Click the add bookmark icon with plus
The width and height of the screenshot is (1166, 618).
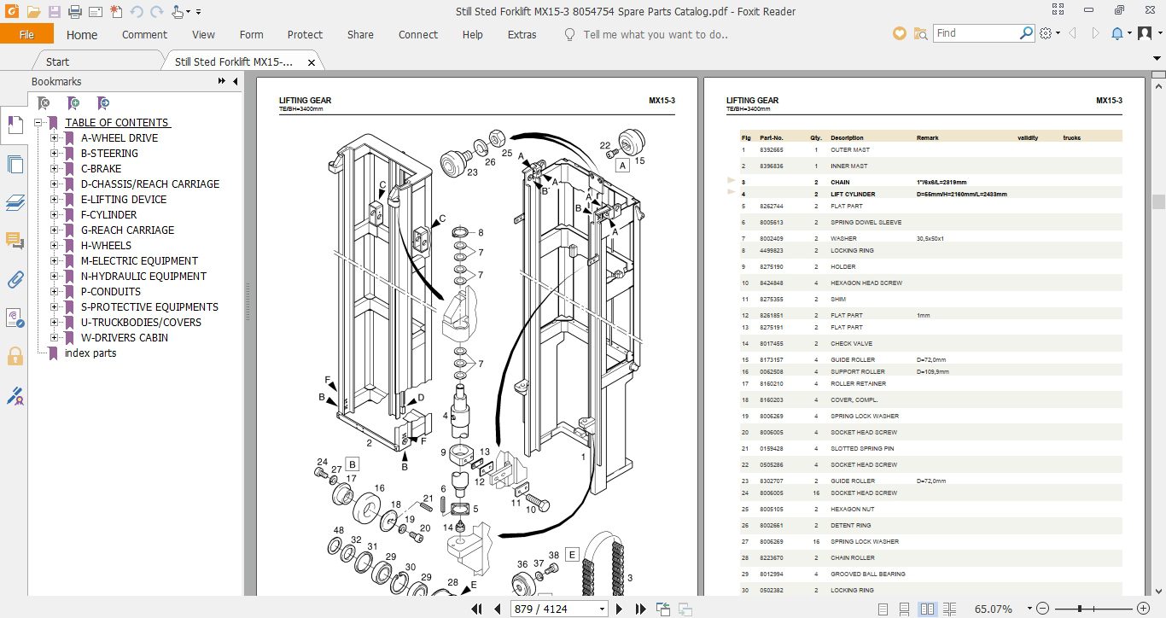pyautogui.click(x=74, y=103)
